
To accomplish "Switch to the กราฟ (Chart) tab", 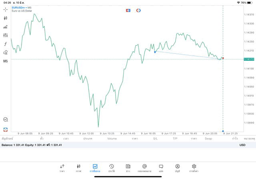I will 78,168.
